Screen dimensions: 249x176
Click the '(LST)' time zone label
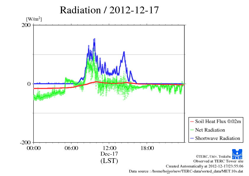click(109, 161)
